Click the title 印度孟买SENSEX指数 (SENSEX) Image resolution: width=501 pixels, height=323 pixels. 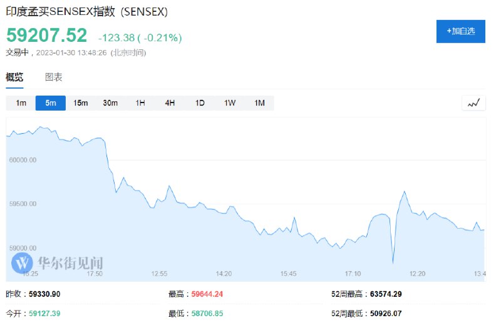pyautogui.click(x=86, y=12)
